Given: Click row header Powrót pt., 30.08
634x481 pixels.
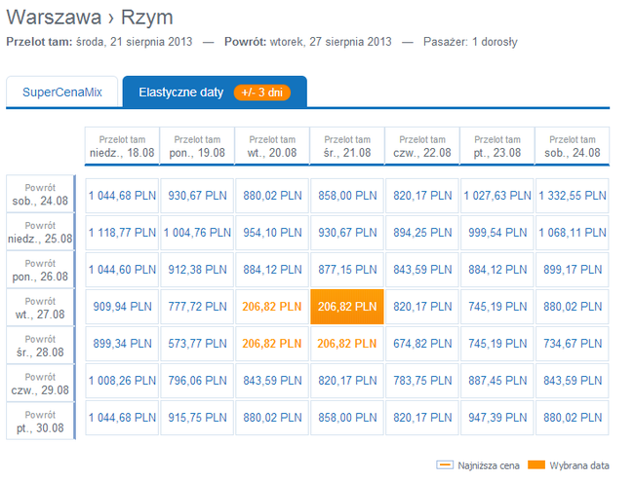Looking at the screenshot, I should [42, 419].
